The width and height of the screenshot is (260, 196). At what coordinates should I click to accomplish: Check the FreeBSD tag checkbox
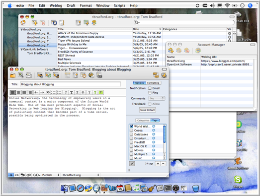tap(131, 142)
